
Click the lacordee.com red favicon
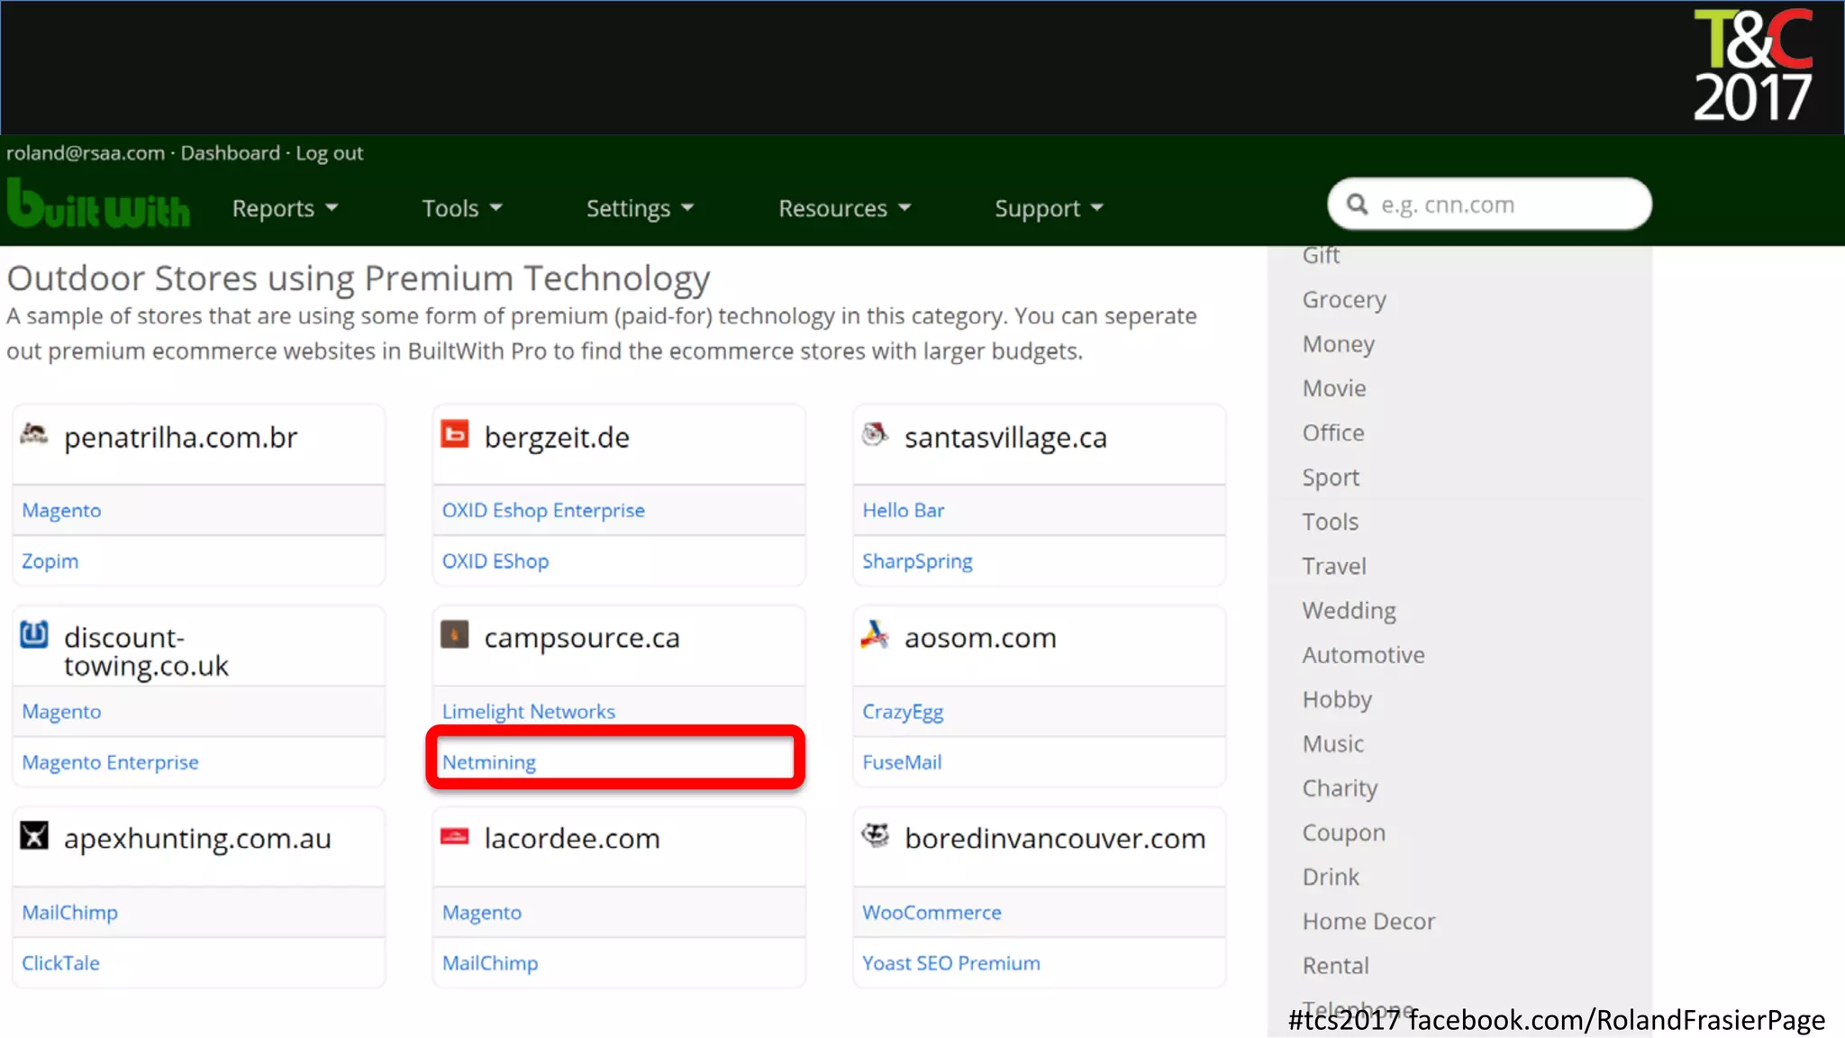(x=455, y=837)
